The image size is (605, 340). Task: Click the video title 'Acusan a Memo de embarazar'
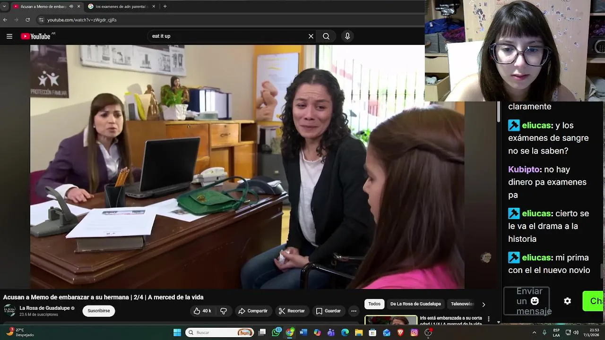pyautogui.click(x=103, y=297)
